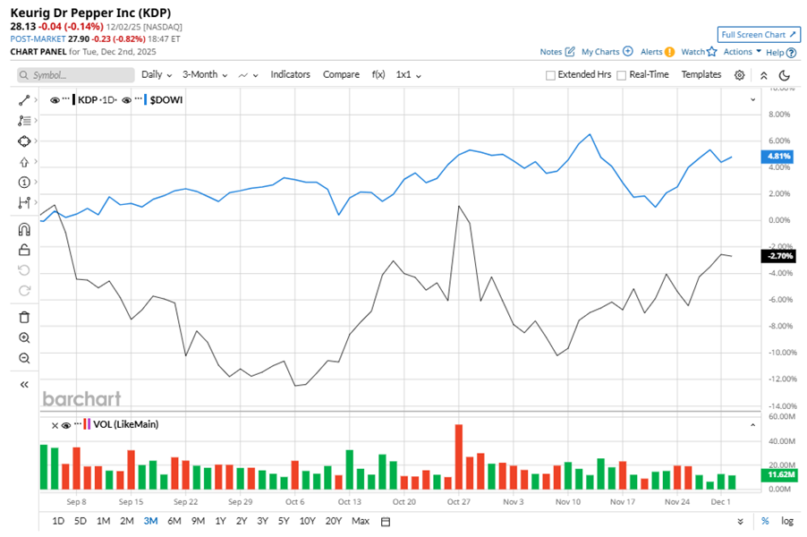Open the Actions dropdown
The width and height of the screenshot is (807, 537).
pos(743,52)
